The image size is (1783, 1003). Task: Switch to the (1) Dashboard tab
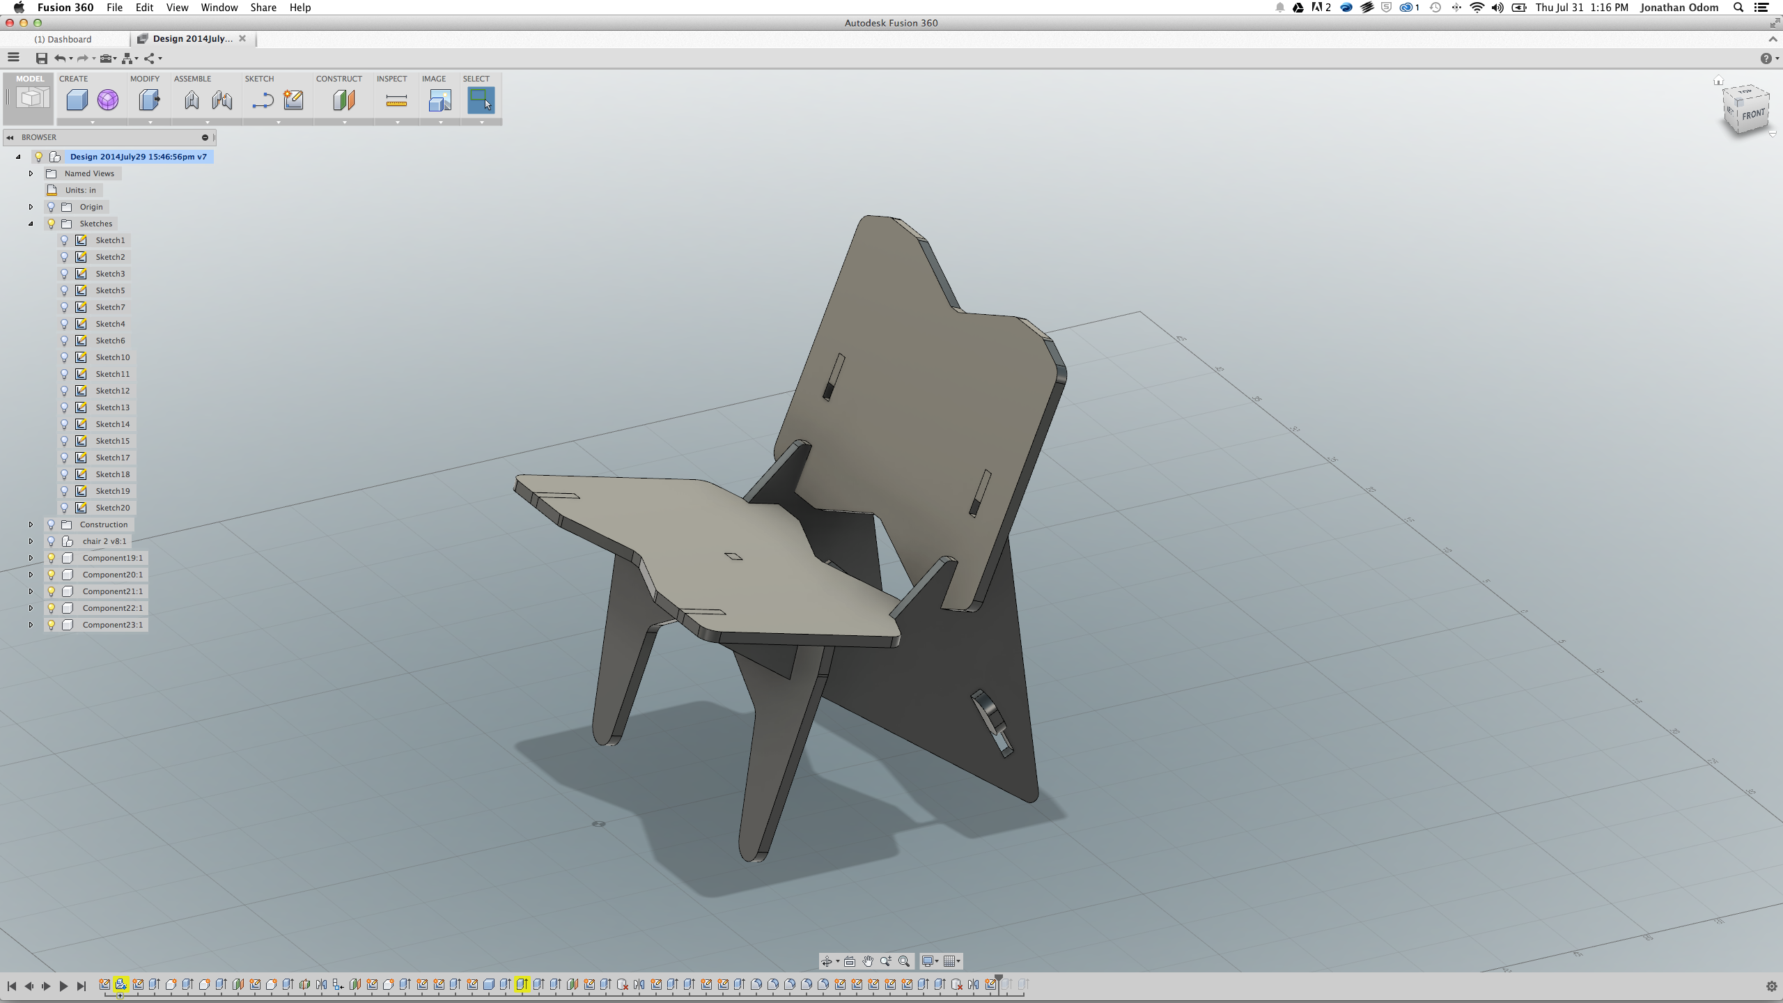click(x=63, y=39)
